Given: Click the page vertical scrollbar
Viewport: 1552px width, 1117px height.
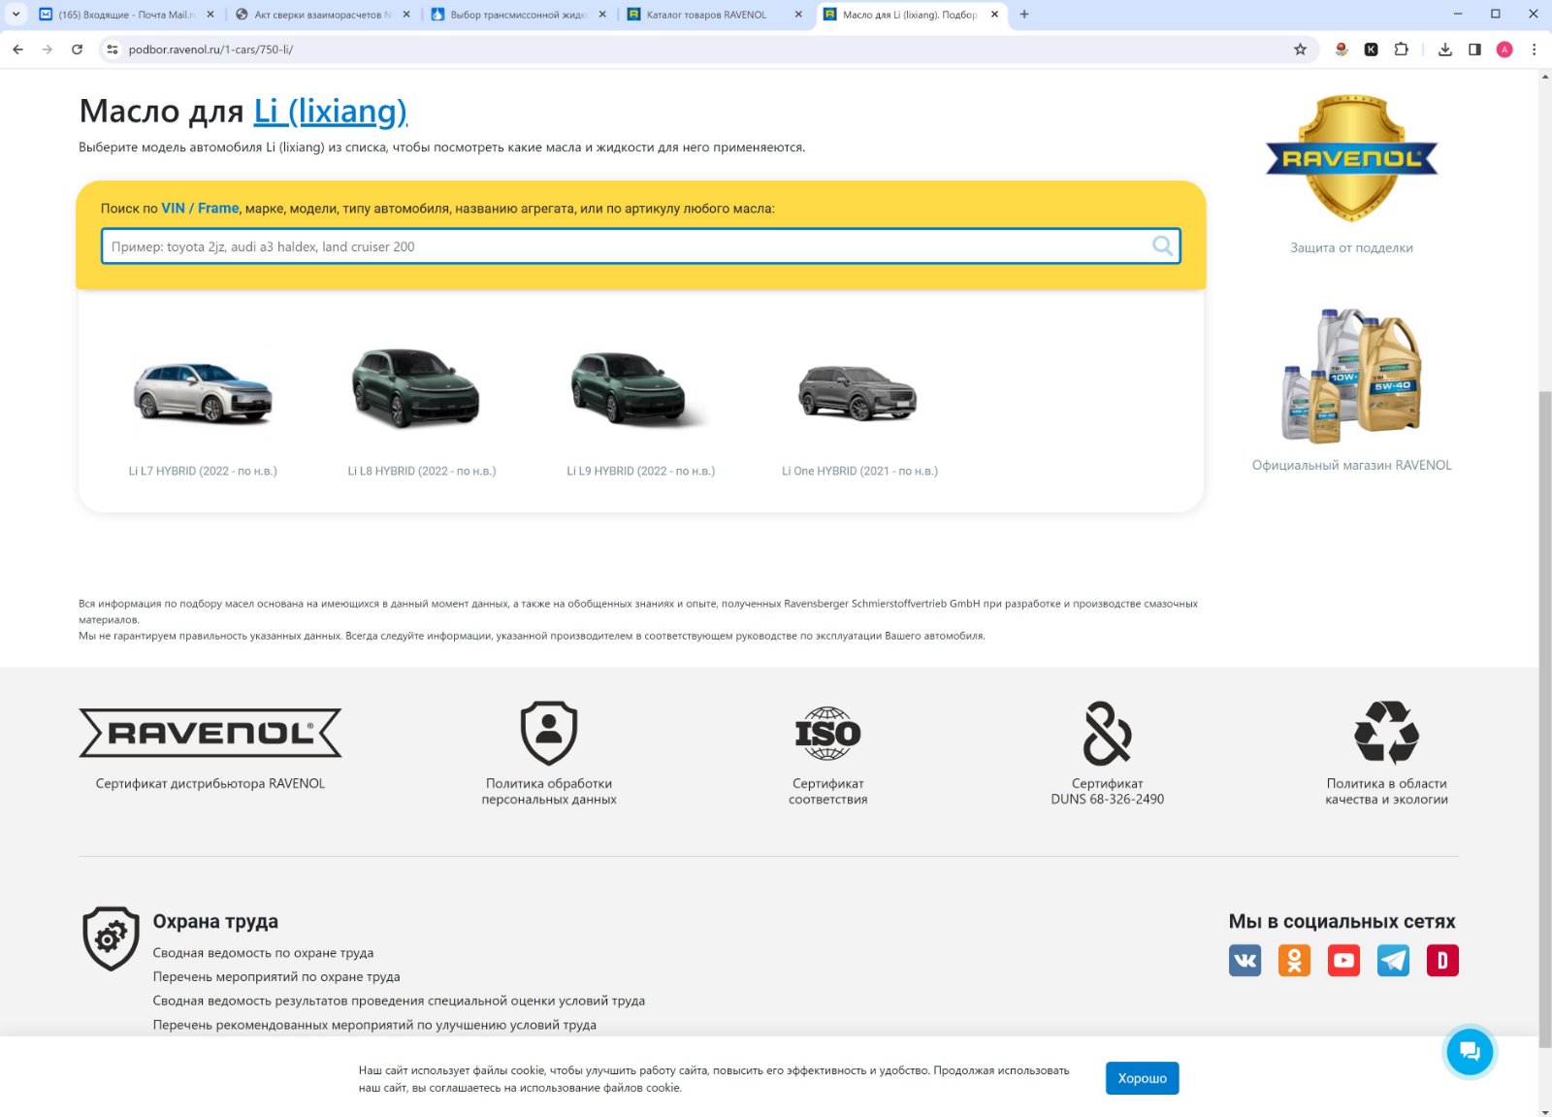Looking at the screenshot, I should coord(1544,718).
